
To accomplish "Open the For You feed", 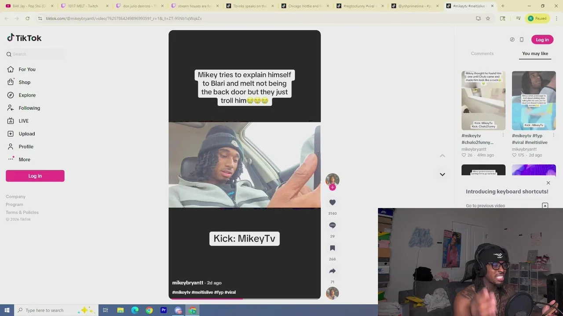I will point(27,69).
